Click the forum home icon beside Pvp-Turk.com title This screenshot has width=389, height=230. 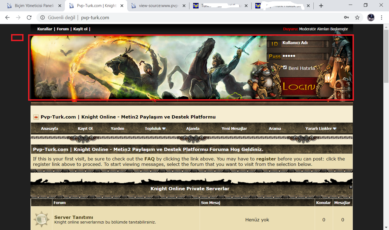(x=36, y=117)
